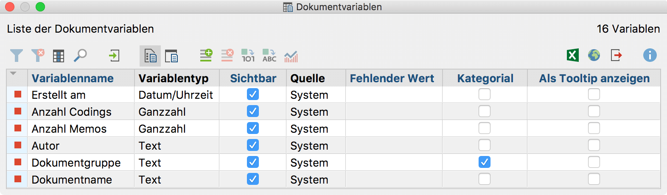The width and height of the screenshot is (667, 195).
Task: Uncheck Sichtbar for Erstellt am
Action: coord(253,94)
